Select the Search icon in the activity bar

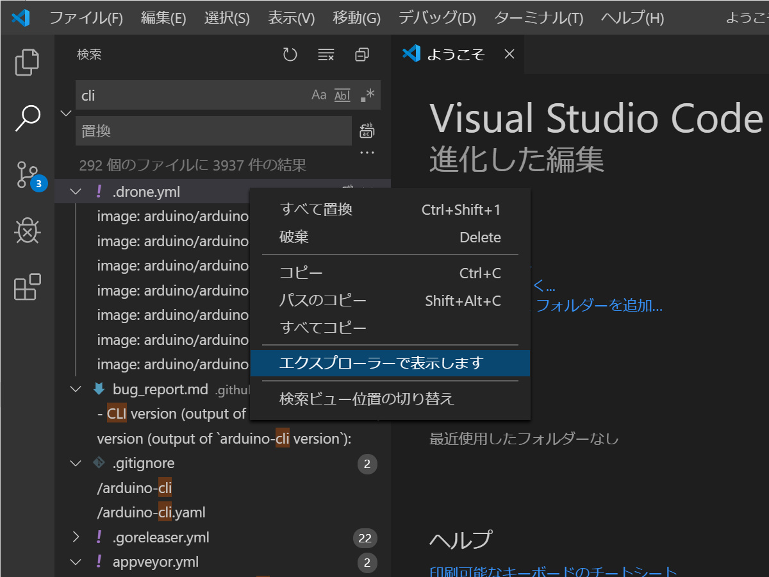(27, 118)
